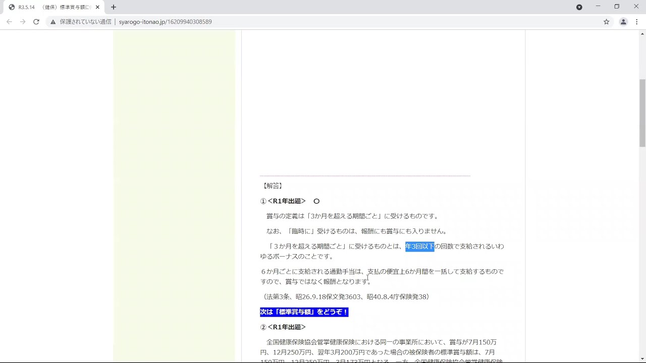Click the highlighted text 年3回以下
This screenshot has width=646, height=363.
pyautogui.click(x=420, y=247)
